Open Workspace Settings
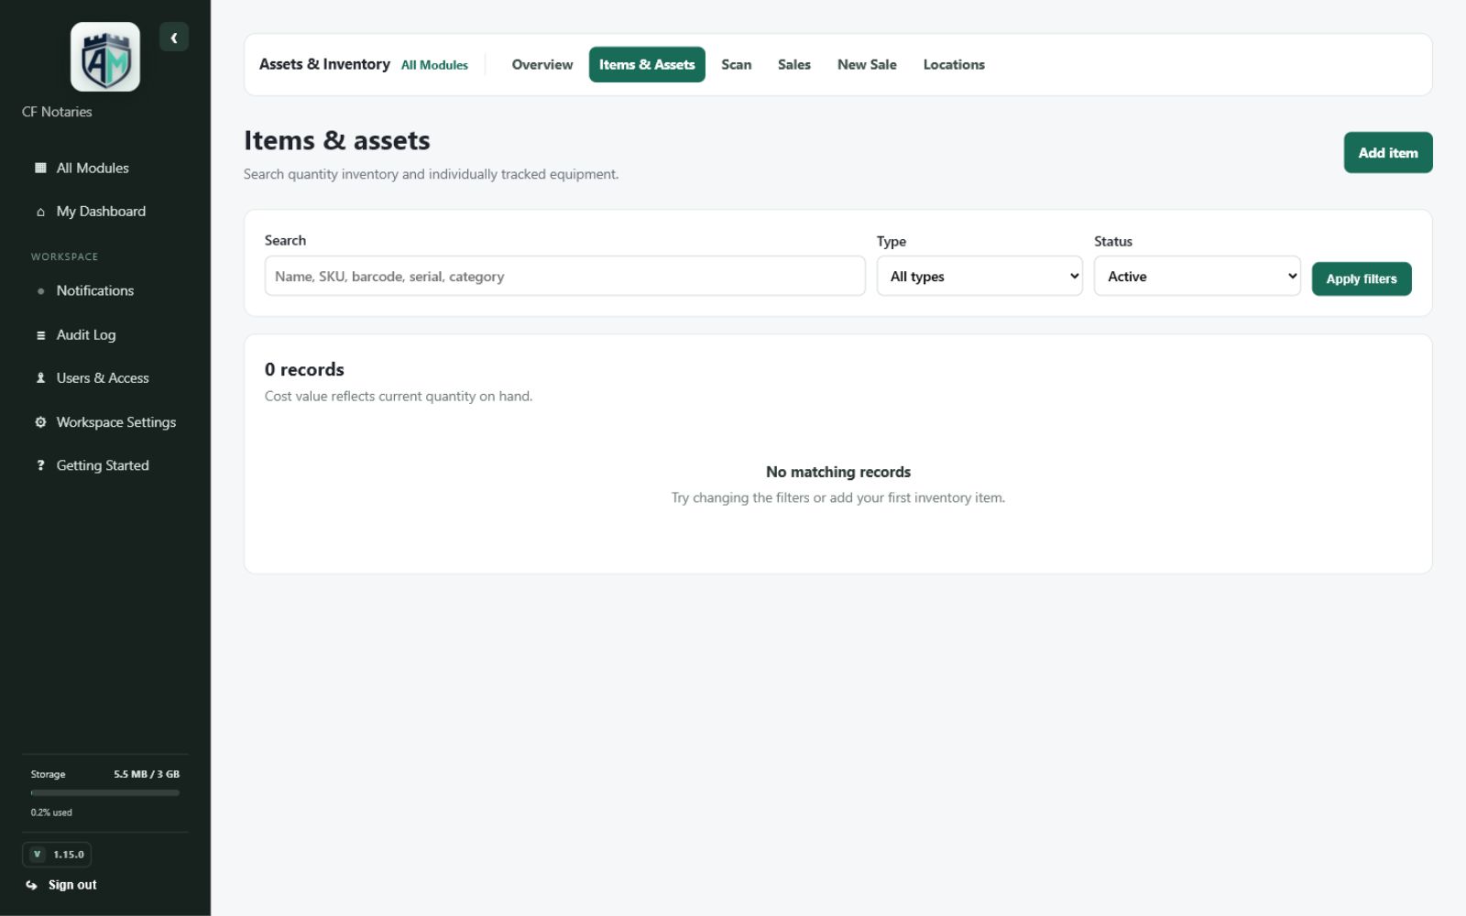The height and width of the screenshot is (916, 1466). coord(105,422)
